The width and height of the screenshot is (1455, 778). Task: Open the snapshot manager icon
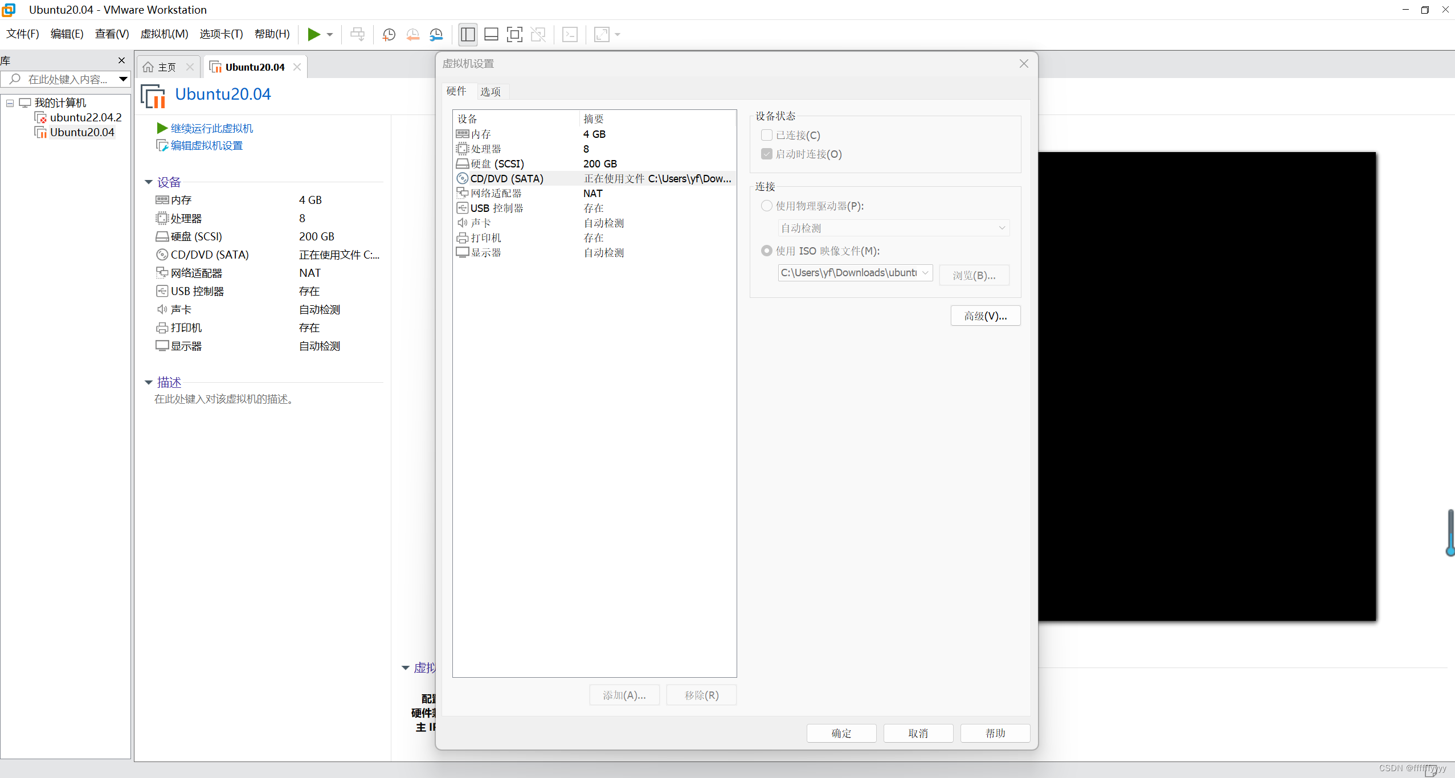coord(436,35)
